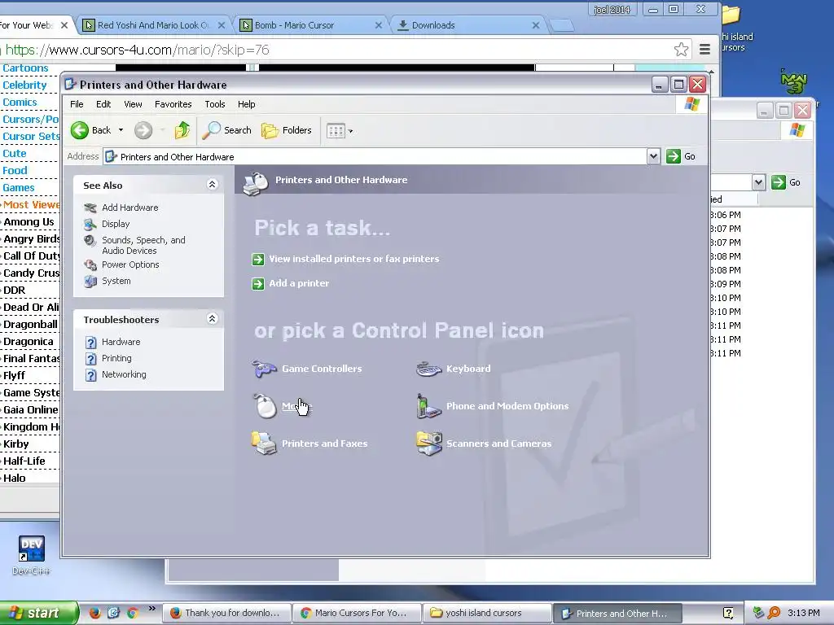Launch Firefox from quick launch
Image resolution: width=834 pixels, height=625 pixels.
[94, 613]
